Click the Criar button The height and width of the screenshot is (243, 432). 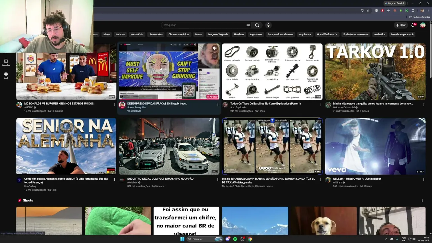click(401, 25)
